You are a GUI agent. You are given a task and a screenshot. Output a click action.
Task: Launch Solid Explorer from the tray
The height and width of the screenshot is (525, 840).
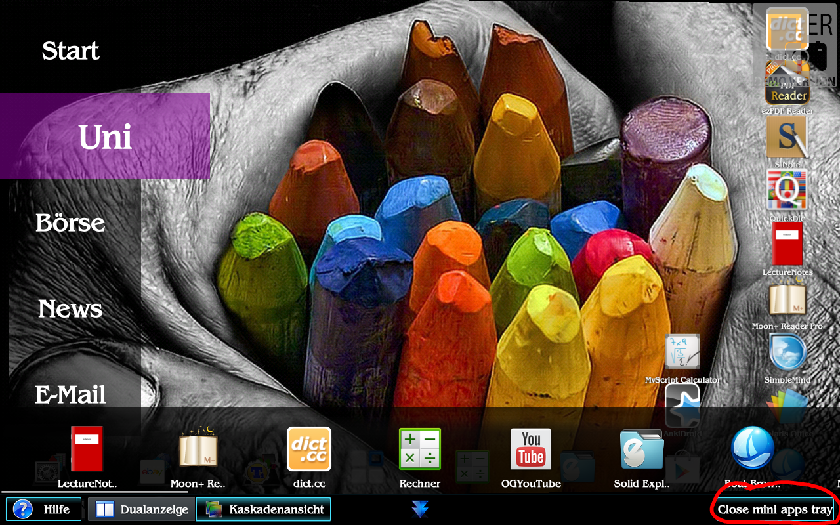[x=642, y=449]
